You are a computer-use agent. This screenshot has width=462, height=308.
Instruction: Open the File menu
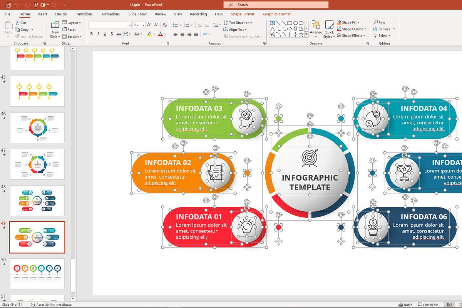click(x=7, y=14)
